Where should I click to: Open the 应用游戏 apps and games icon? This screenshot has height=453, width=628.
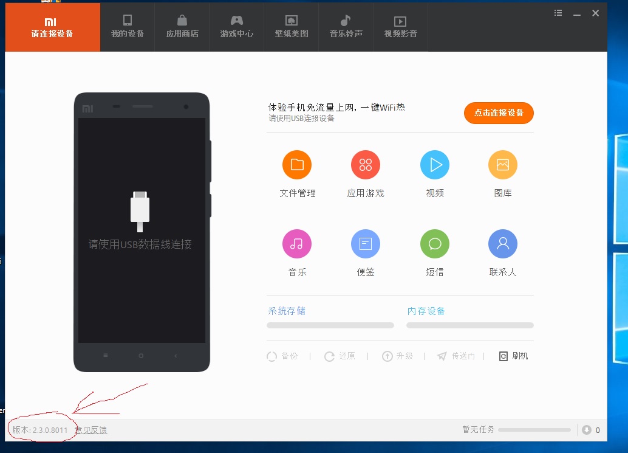[x=365, y=165]
